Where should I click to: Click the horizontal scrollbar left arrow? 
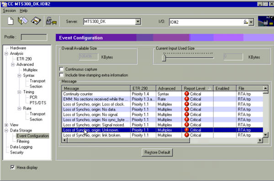(x=65, y=140)
